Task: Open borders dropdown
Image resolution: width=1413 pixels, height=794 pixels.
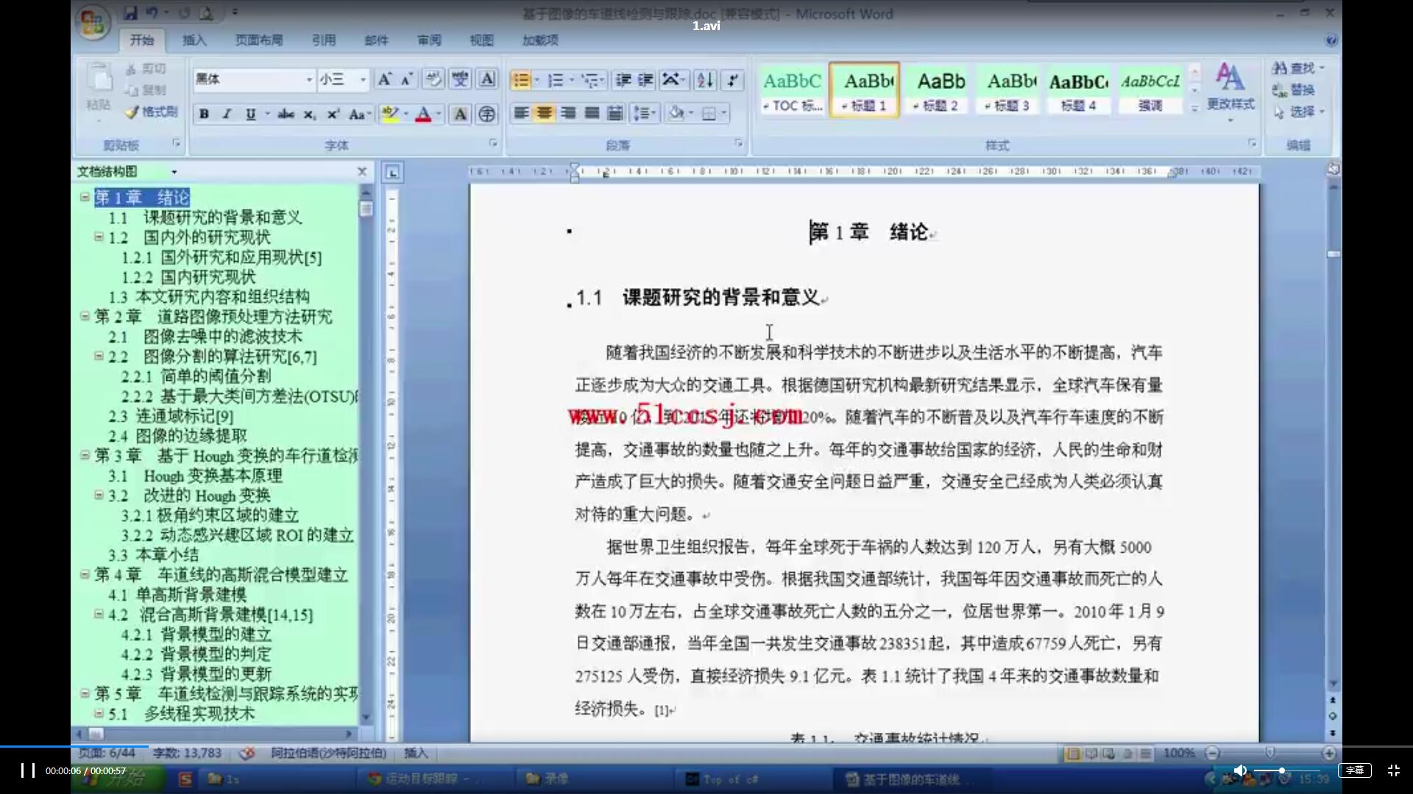Action: [724, 113]
